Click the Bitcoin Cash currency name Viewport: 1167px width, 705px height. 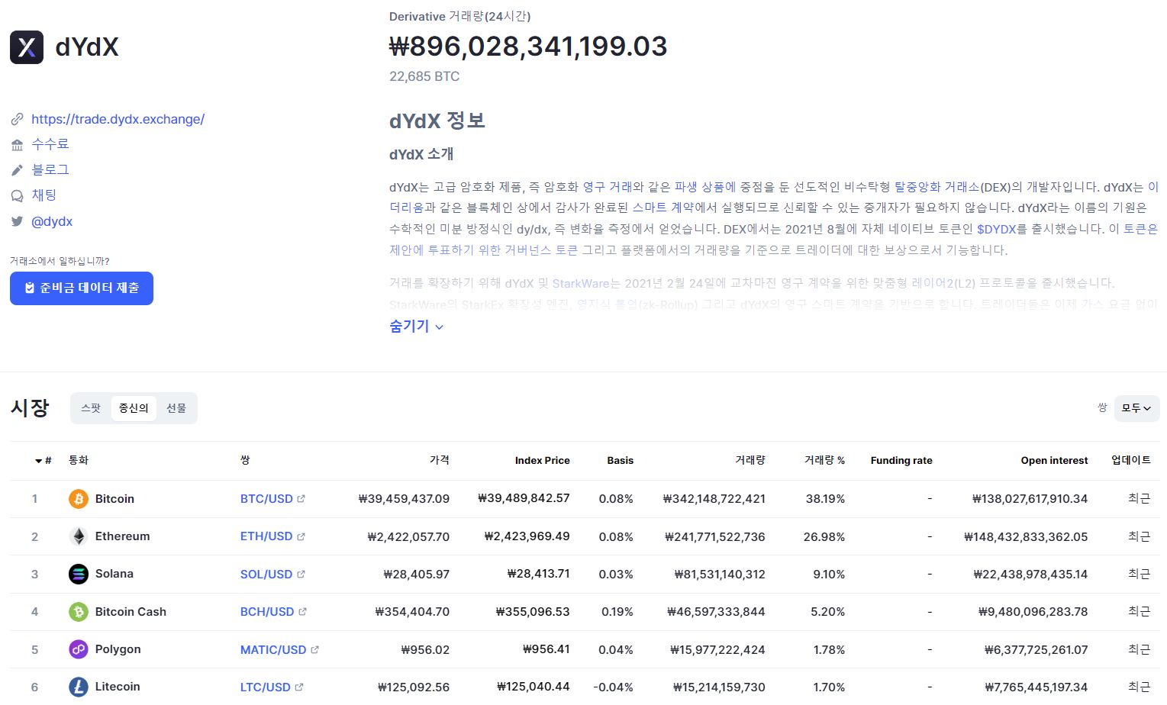tap(131, 612)
